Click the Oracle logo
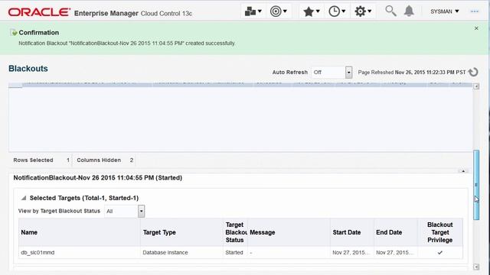The image size is (490, 275). point(39,12)
